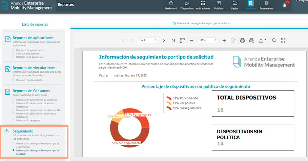The image size is (308, 161).
Task: Click the '56% Sin seguimiento' legend entry
Action: coord(184,108)
